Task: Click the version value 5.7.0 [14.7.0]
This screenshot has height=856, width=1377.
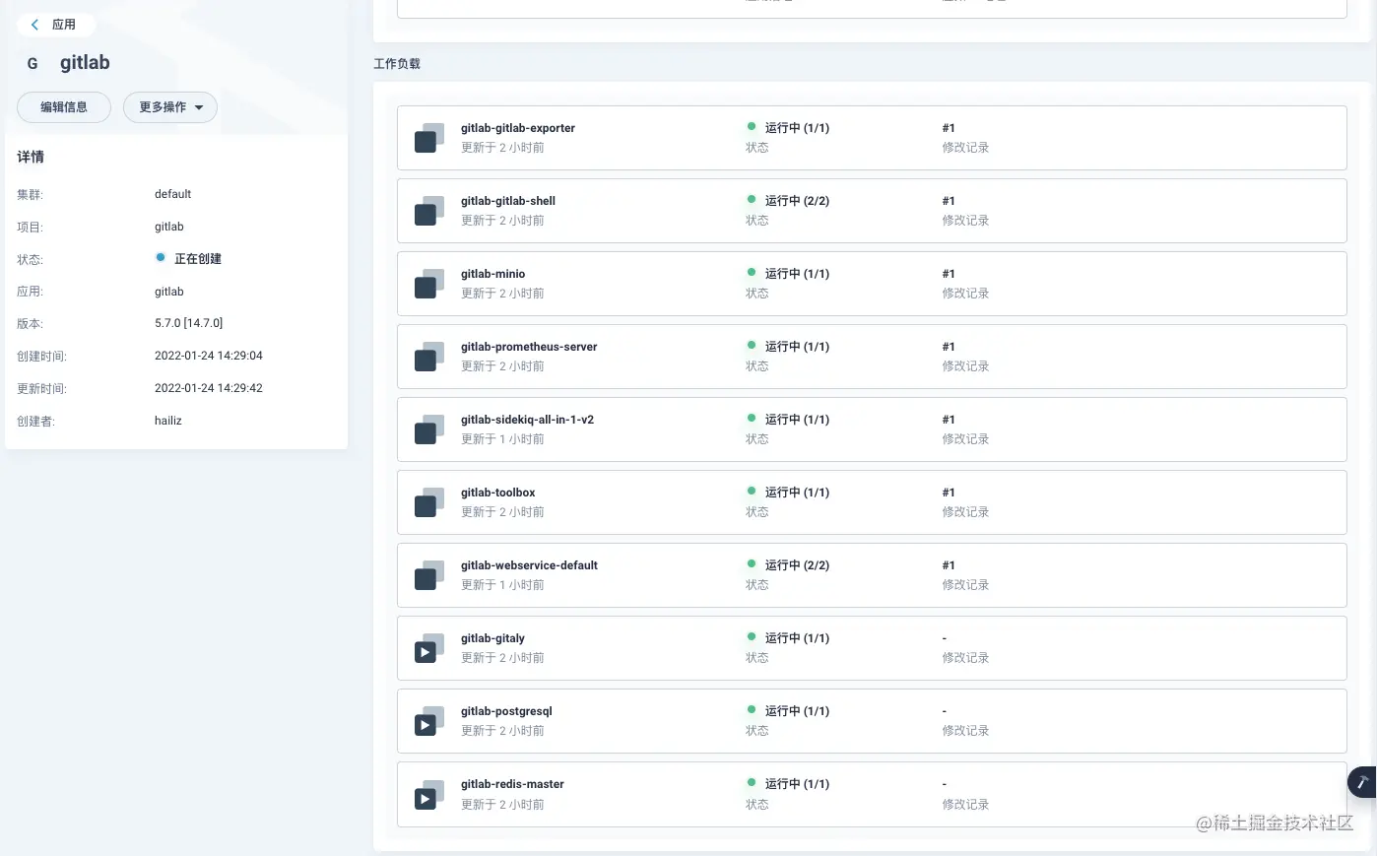Action: click(189, 323)
